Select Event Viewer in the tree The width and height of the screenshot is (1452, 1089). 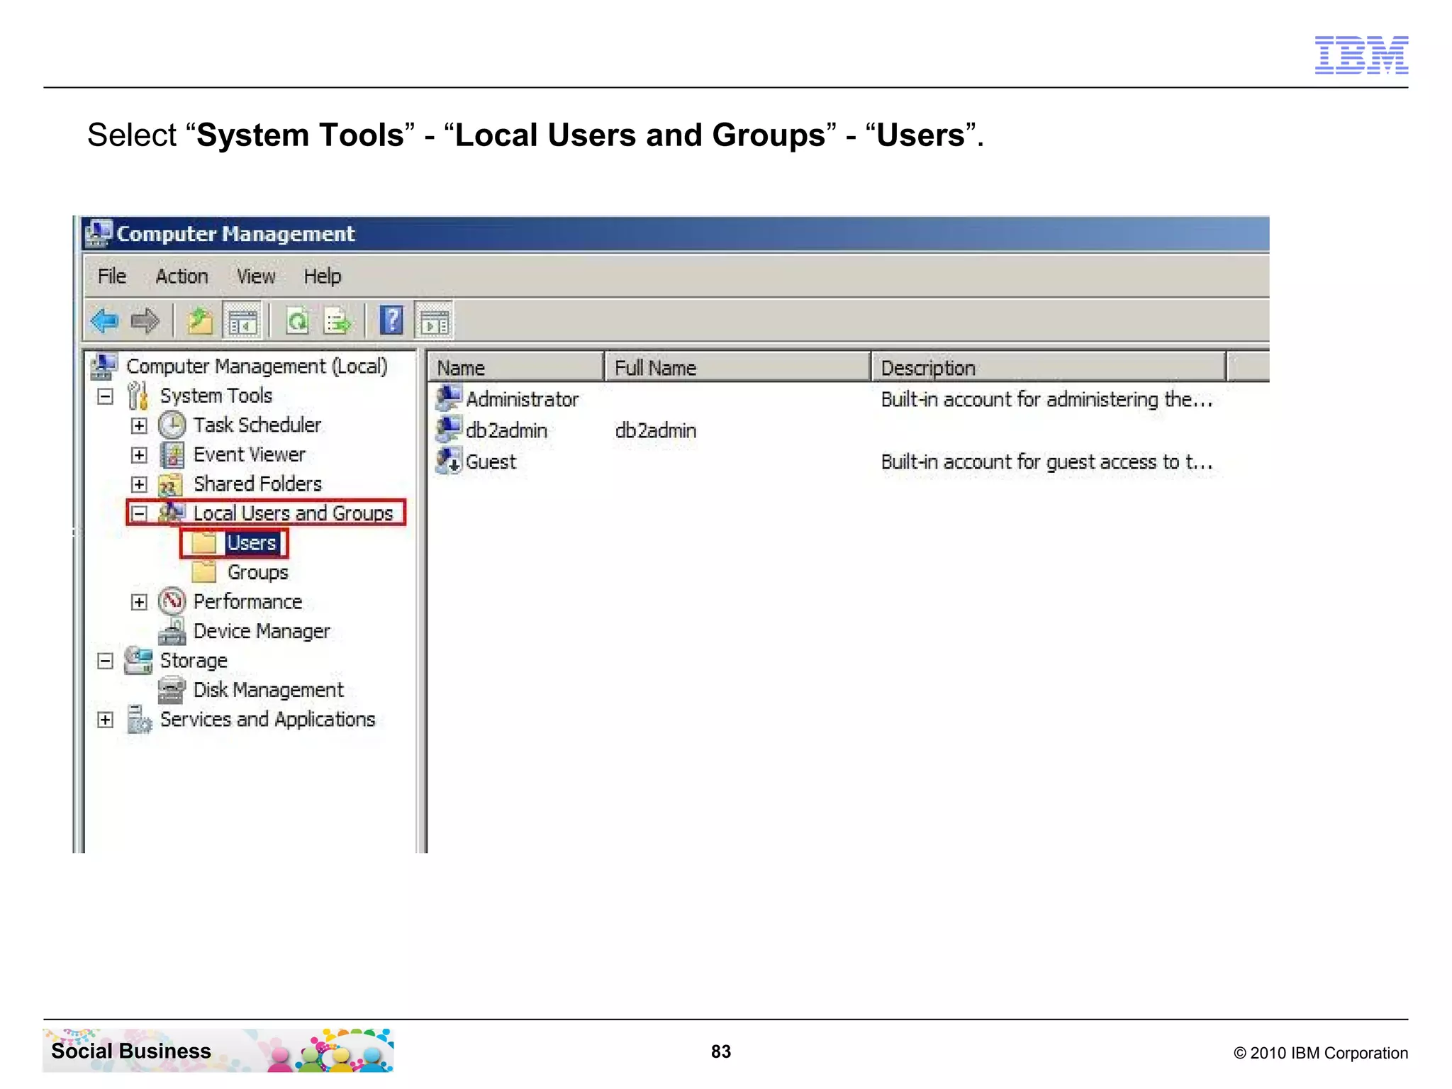250,455
